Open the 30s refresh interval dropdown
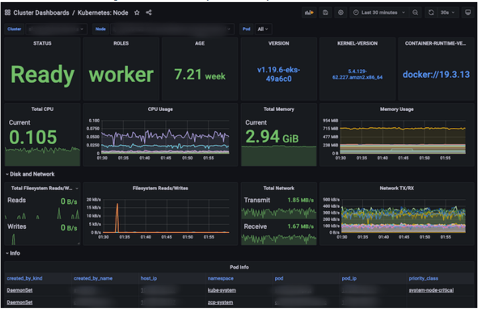480x310 pixels. click(x=448, y=13)
